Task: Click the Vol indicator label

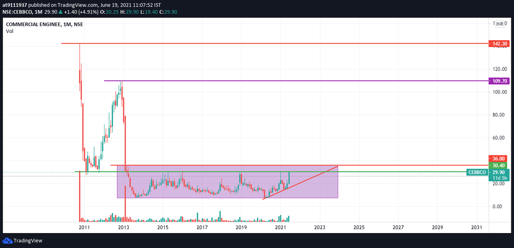Action: coord(9,32)
